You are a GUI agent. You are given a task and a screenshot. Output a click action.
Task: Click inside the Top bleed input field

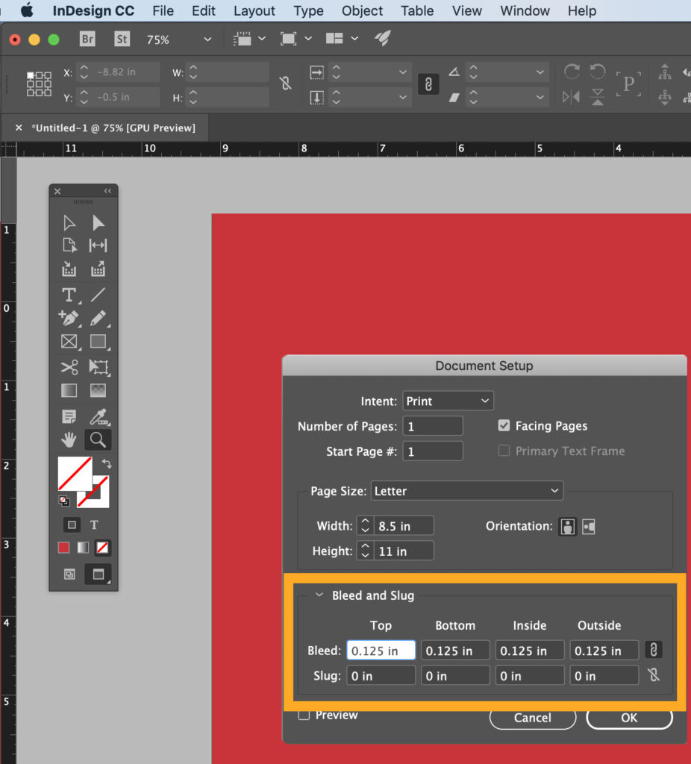coord(381,650)
